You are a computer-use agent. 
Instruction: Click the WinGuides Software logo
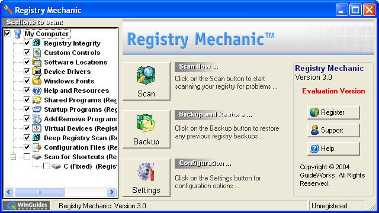pos(27,205)
